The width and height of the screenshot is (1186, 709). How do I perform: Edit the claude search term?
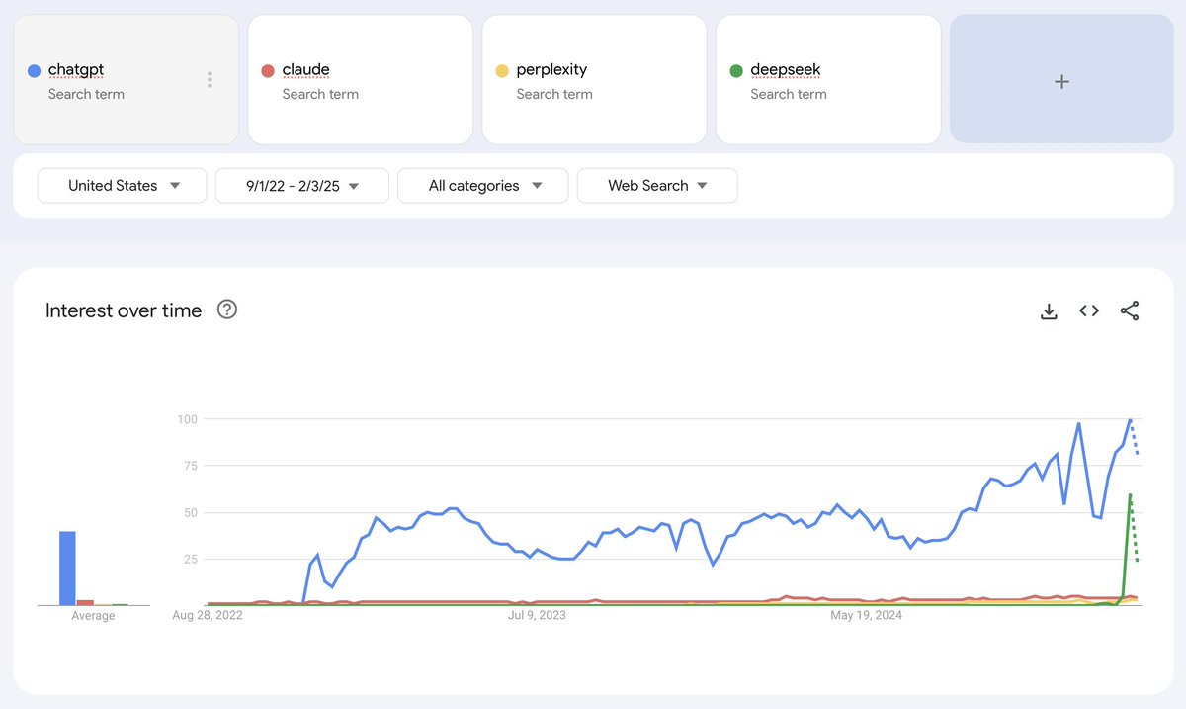pos(305,70)
